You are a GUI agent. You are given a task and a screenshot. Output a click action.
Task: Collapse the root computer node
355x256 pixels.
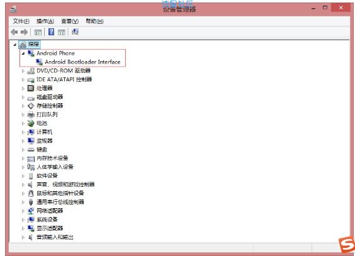(14, 45)
